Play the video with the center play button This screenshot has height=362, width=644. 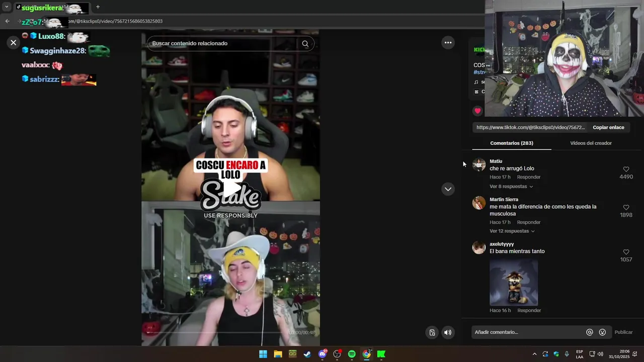231,189
